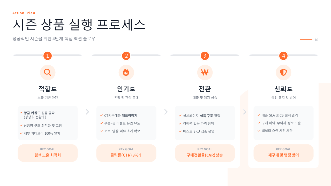Click the checkmark beside 패널티 요인 사전 차단
This screenshot has width=331, height=186.
(259, 131)
